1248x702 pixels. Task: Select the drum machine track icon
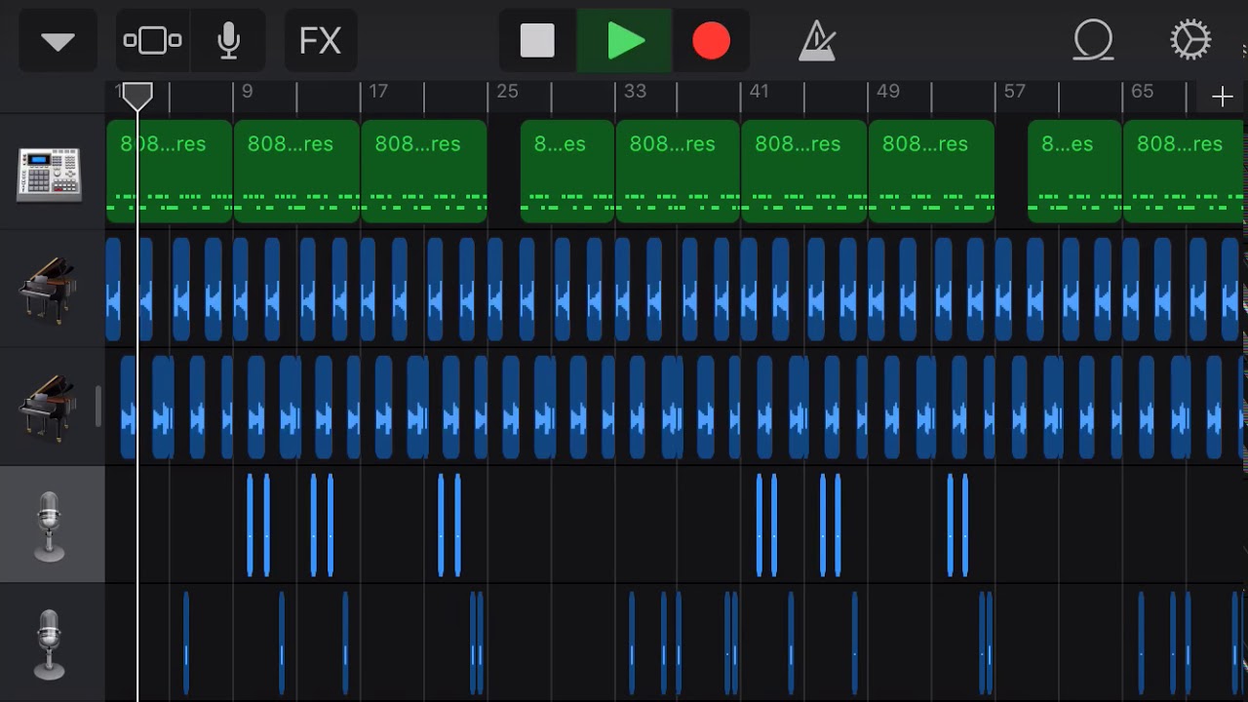pos(49,173)
